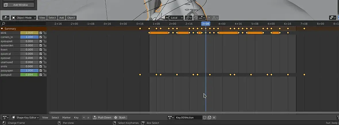Screen dimensions: 339x125
Task: Adjust the blink value slider
Action: click(x=29, y=33)
